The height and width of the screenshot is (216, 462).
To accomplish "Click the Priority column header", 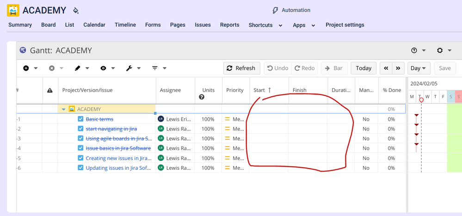I will 236,90.
